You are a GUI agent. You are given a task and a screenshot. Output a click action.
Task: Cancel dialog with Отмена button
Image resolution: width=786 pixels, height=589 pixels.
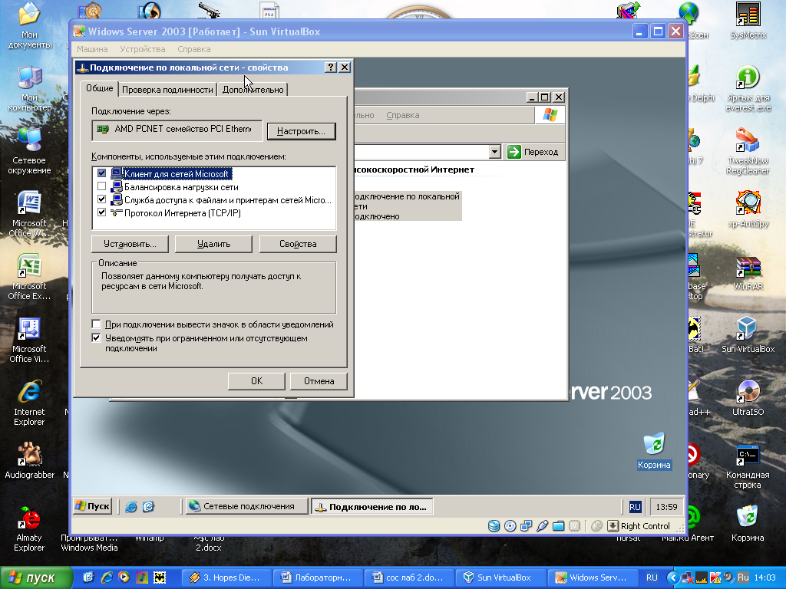319,381
